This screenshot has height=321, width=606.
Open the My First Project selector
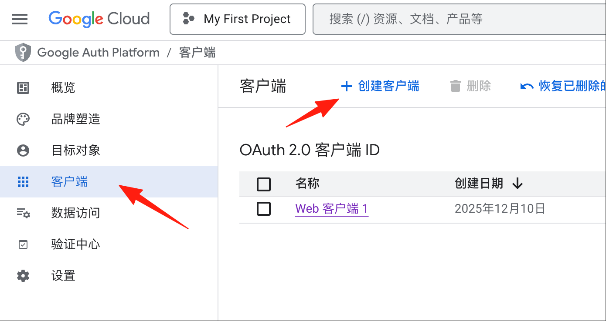(x=238, y=19)
